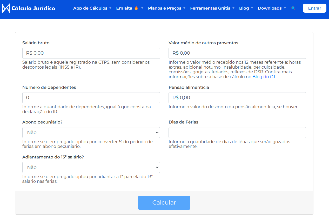Open the Adiantamento do 13º salário selector
Viewport: 329px width, 218px height.
[x=91, y=167]
